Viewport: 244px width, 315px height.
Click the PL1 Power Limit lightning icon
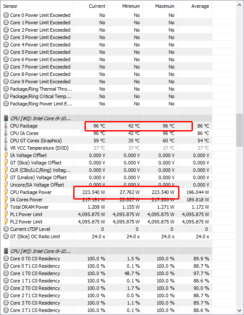point(6,214)
